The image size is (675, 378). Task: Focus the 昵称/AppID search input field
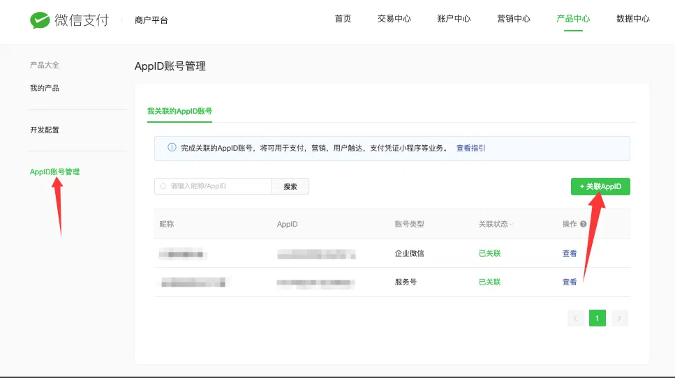coord(218,186)
